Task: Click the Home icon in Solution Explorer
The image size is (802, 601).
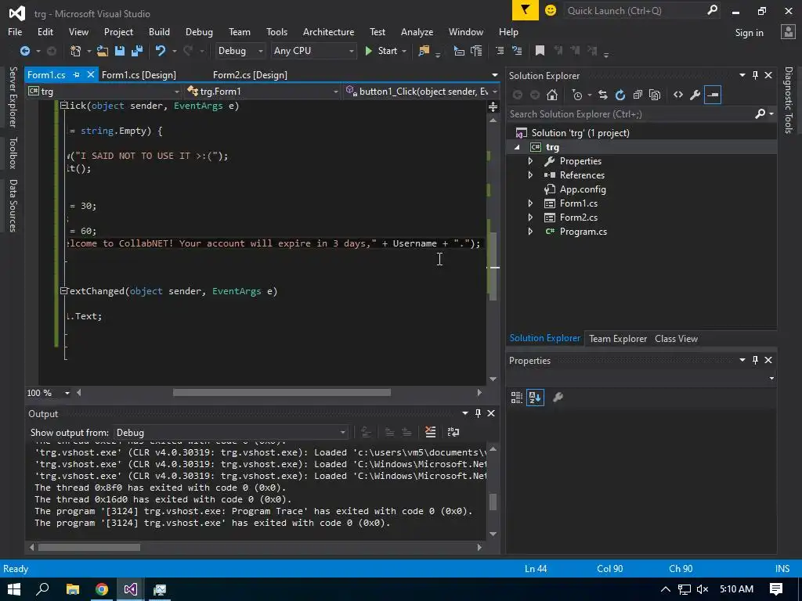Action: (x=552, y=95)
